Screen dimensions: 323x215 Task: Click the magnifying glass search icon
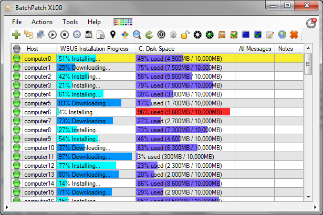coord(137,35)
